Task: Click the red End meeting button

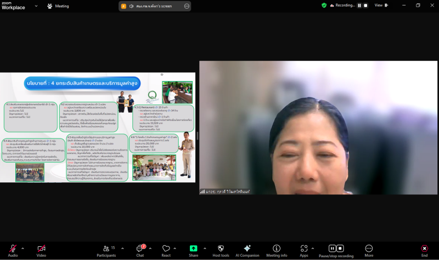Action: [424, 249]
